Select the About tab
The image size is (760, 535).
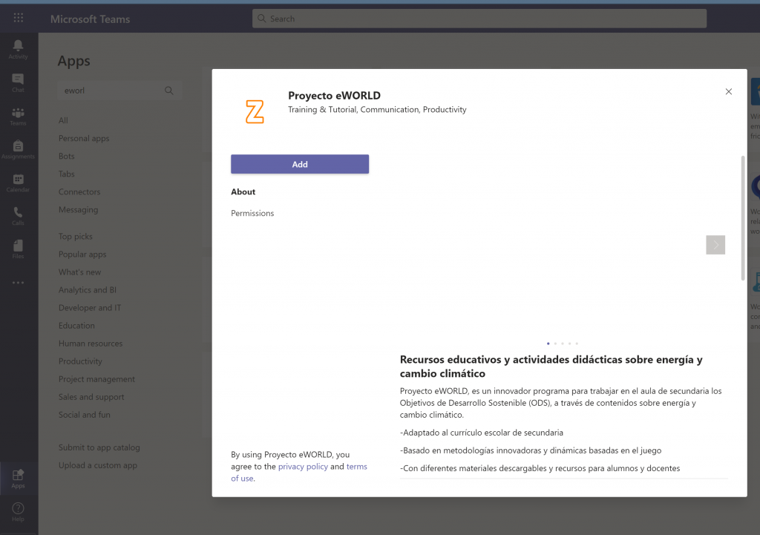pyautogui.click(x=243, y=192)
